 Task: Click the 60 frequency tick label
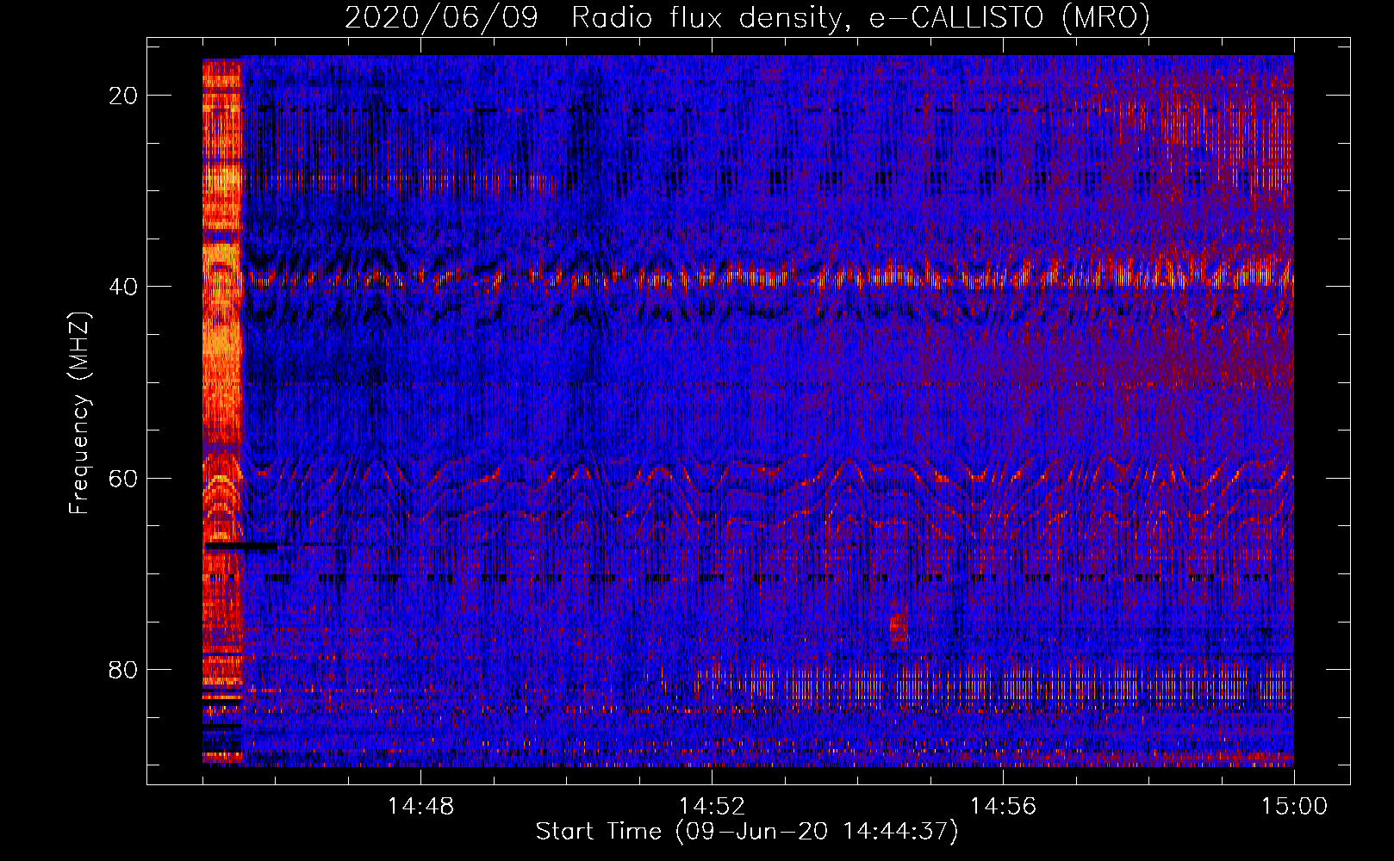pyautogui.click(x=123, y=478)
